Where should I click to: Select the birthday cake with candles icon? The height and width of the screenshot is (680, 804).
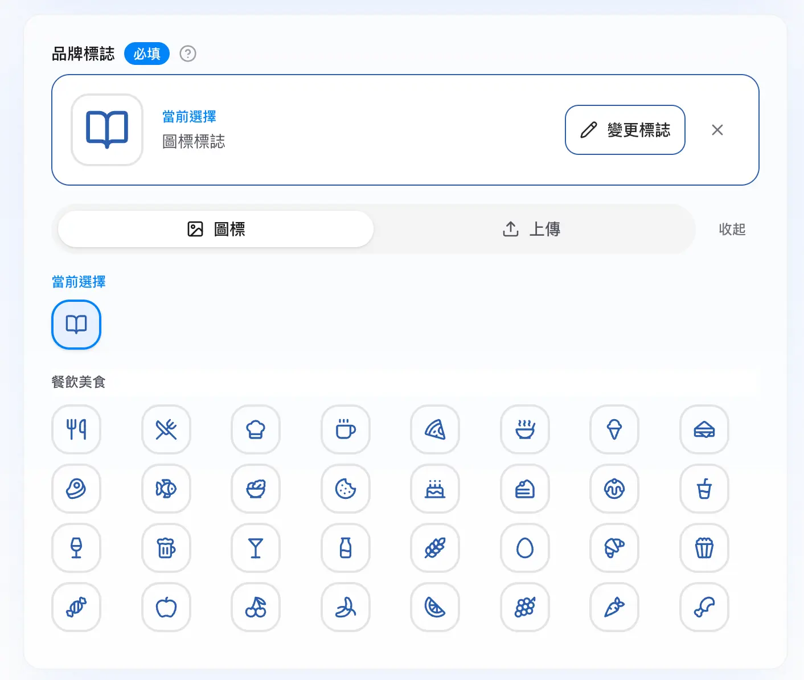coord(435,489)
